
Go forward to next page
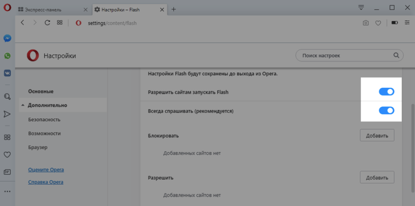click(35, 23)
